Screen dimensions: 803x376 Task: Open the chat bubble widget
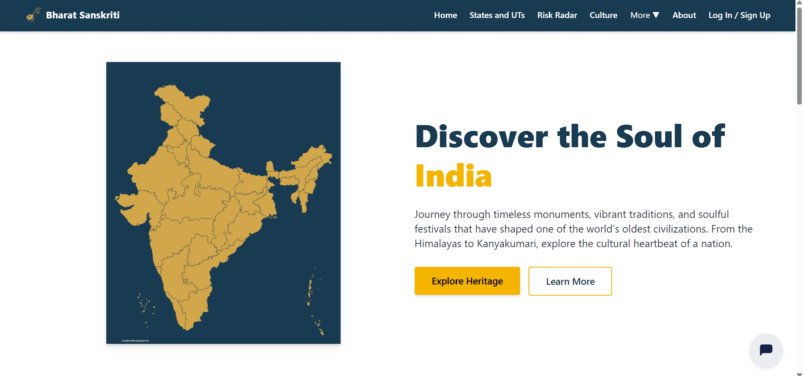(x=766, y=350)
